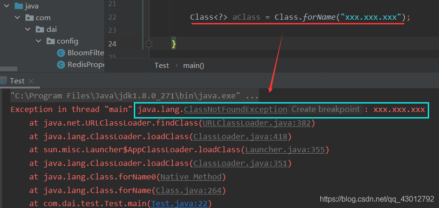Open the BloomFilter class icon
This screenshot has width=439, height=208.
(61, 53)
